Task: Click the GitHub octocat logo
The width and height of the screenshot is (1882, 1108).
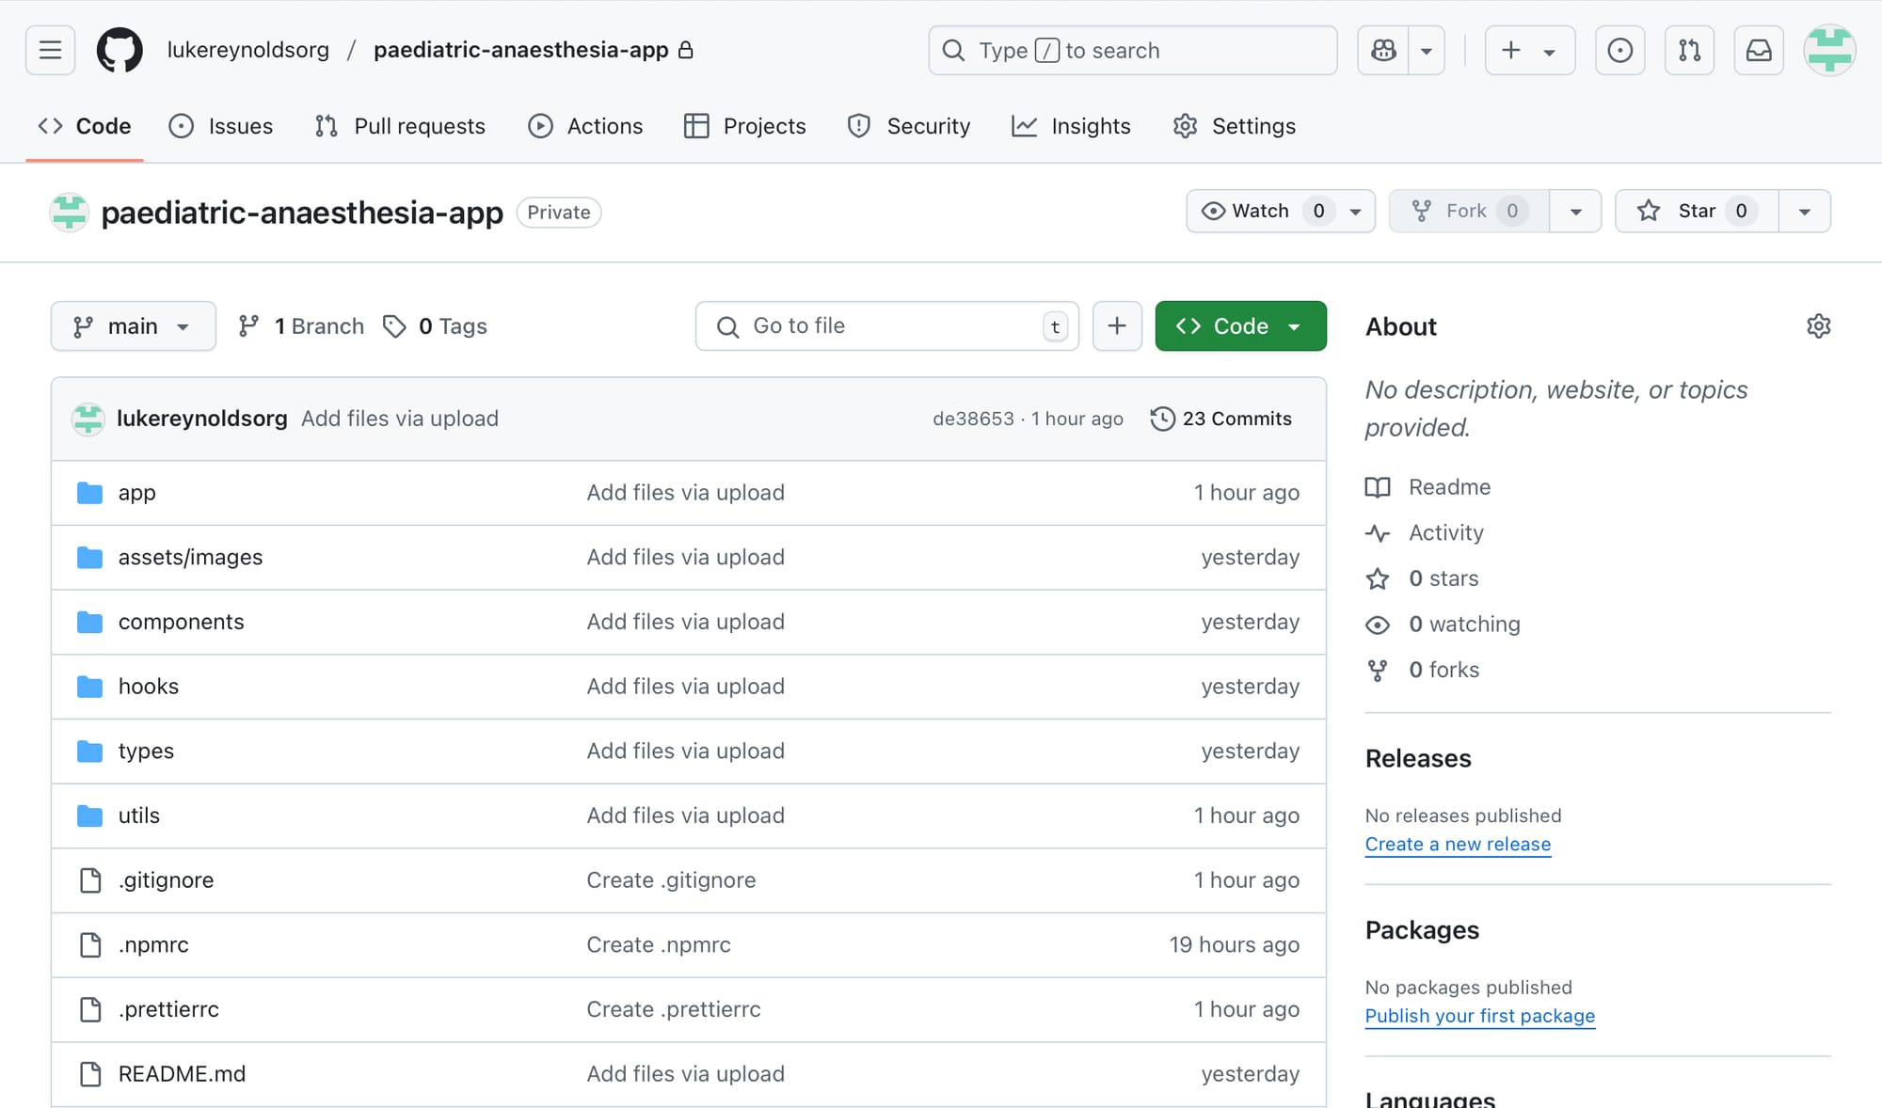Action: [120, 50]
